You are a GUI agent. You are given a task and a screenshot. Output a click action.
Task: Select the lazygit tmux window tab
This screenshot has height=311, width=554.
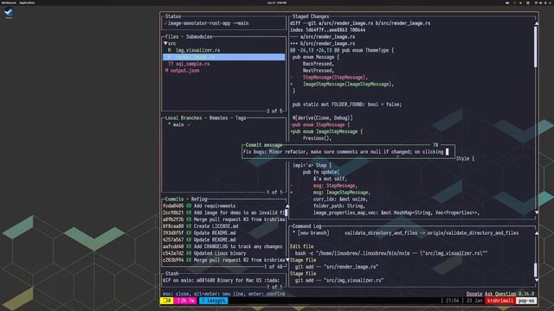coord(214,301)
